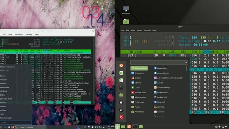The image size is (229, 129).
Task: Open System Settings toggle icon in Mint sidebar
Action: 121,80
